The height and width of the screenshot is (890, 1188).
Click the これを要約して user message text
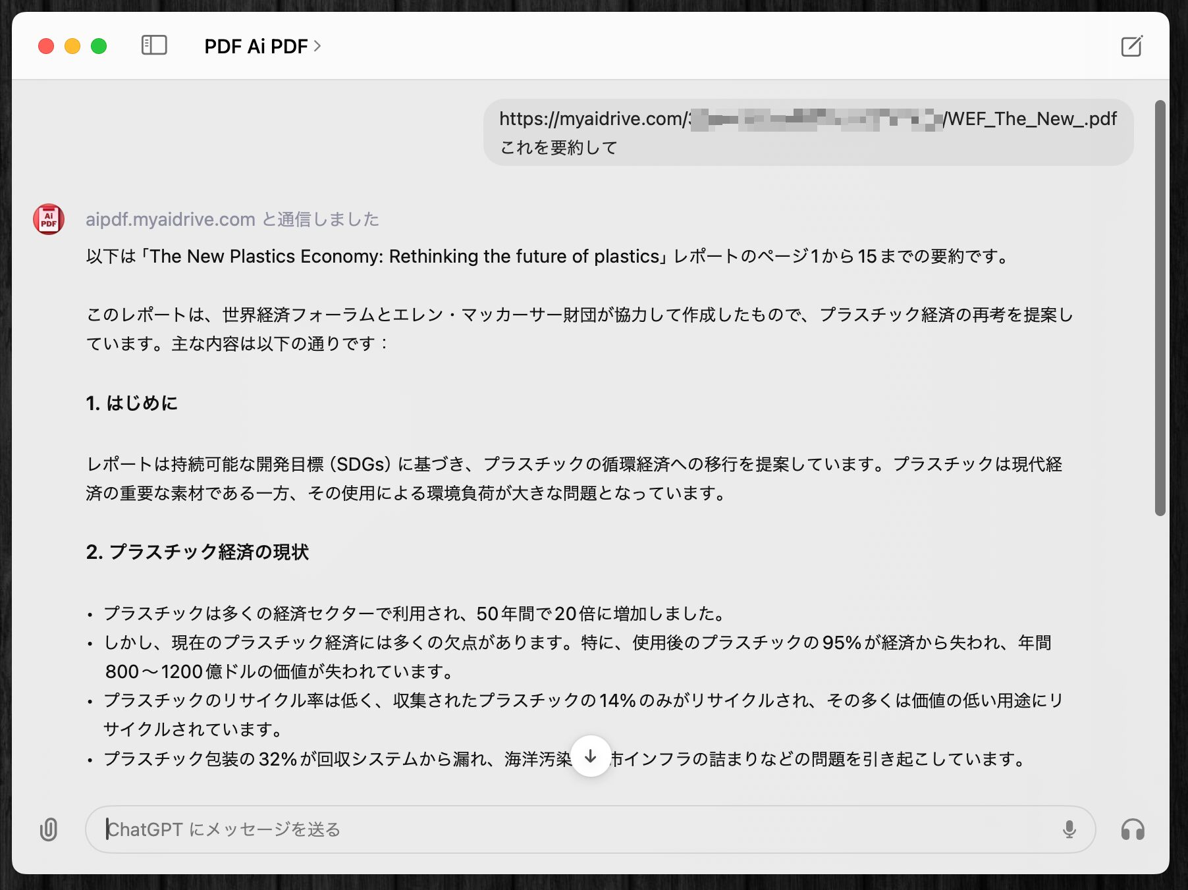coord(558,147)
